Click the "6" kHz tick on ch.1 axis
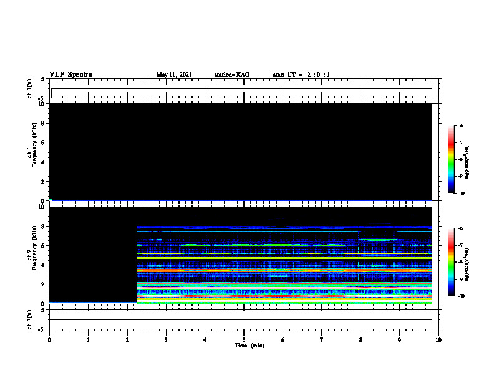 pos(43,143)
